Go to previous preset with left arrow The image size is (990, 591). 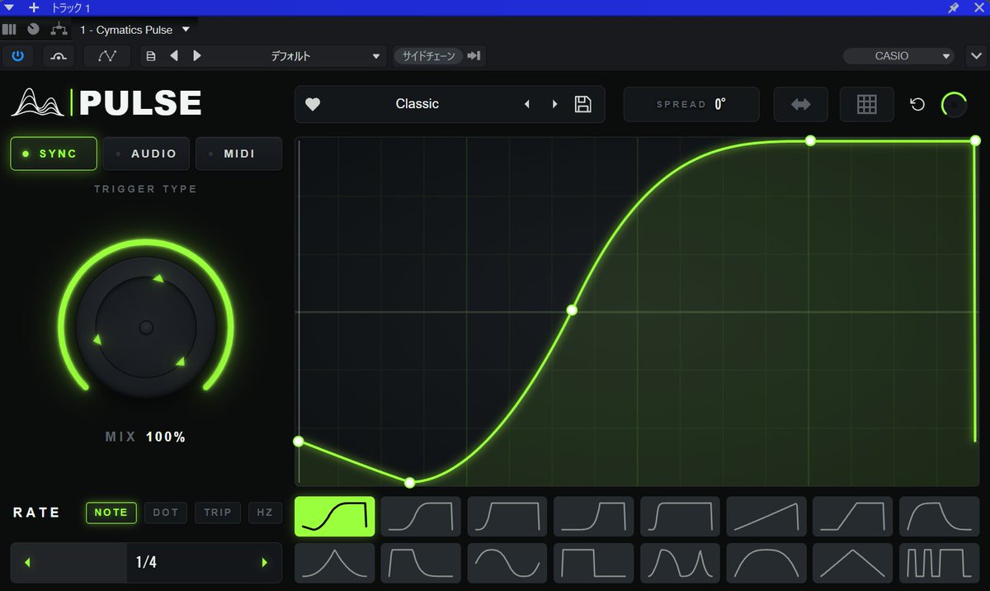click(x=527, y=104)
